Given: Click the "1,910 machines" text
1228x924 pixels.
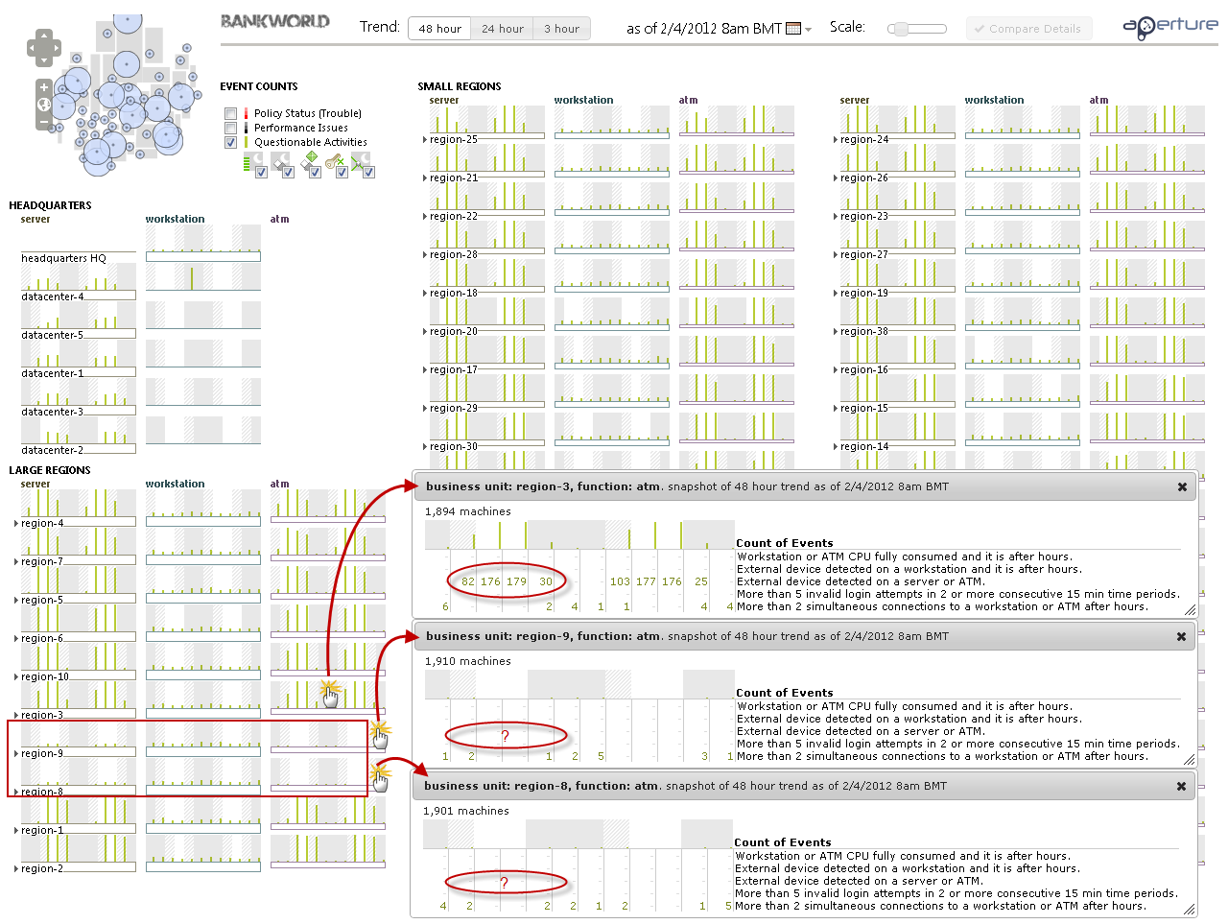Looking at the screenshot, I should pyautogui.click(x=467, y=661).
